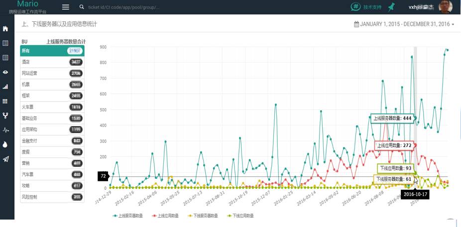Toggle 下线应用数量 legend series
The width and height of the screenshot is (461, 227).
click(x=240, y=216)
